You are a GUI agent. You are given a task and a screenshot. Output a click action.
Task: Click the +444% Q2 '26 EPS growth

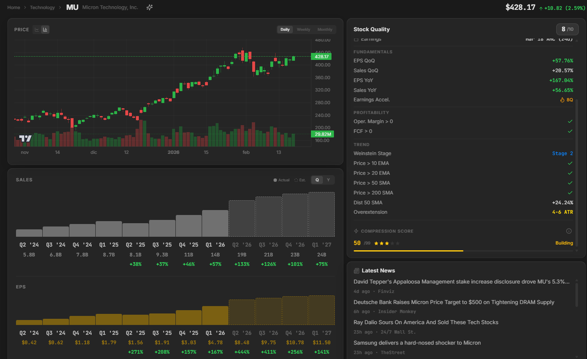click(242, 352)
